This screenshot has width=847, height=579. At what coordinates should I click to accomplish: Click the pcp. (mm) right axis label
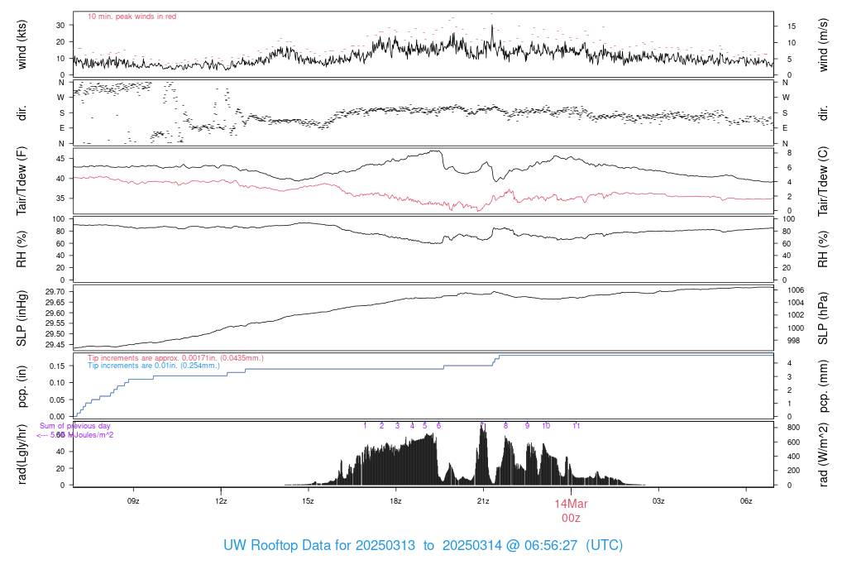coord(823,386)
